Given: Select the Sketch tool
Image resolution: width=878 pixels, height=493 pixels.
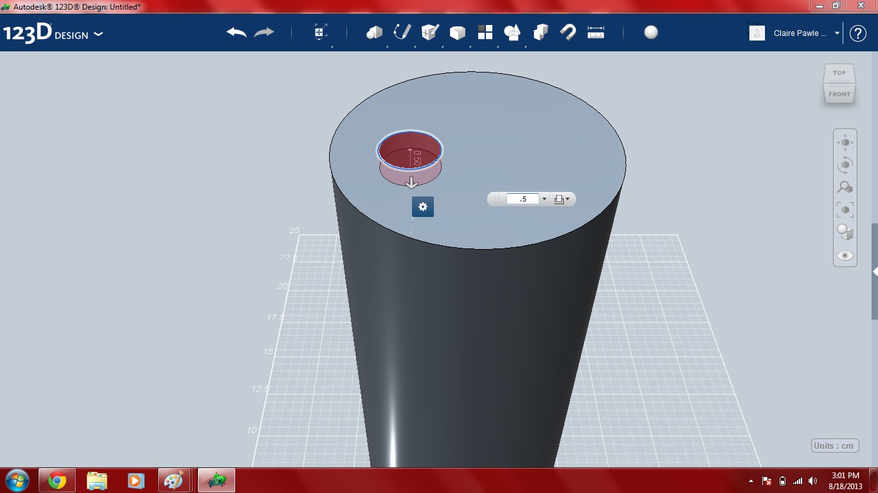Looking at the screenshot, I should point(402,32).
